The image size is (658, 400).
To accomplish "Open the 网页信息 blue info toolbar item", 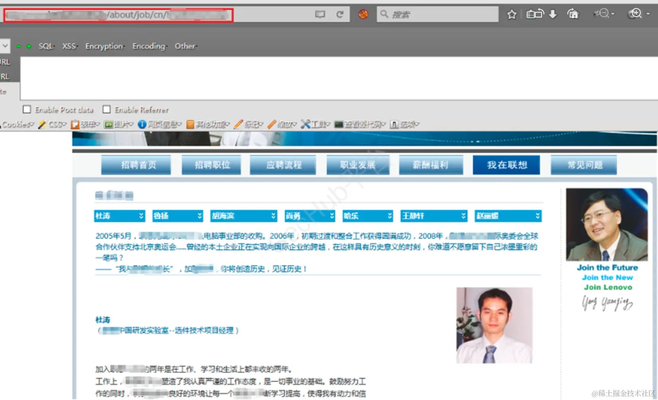I will click(160, 124).
